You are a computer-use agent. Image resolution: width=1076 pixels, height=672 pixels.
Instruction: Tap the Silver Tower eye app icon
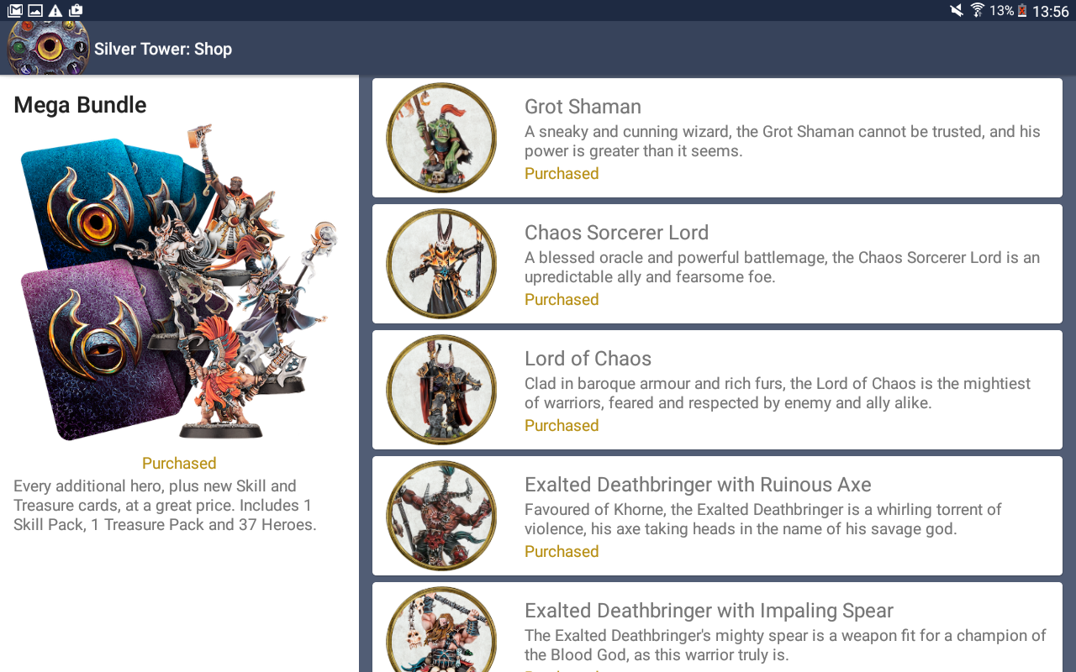[x=48, y=48]
